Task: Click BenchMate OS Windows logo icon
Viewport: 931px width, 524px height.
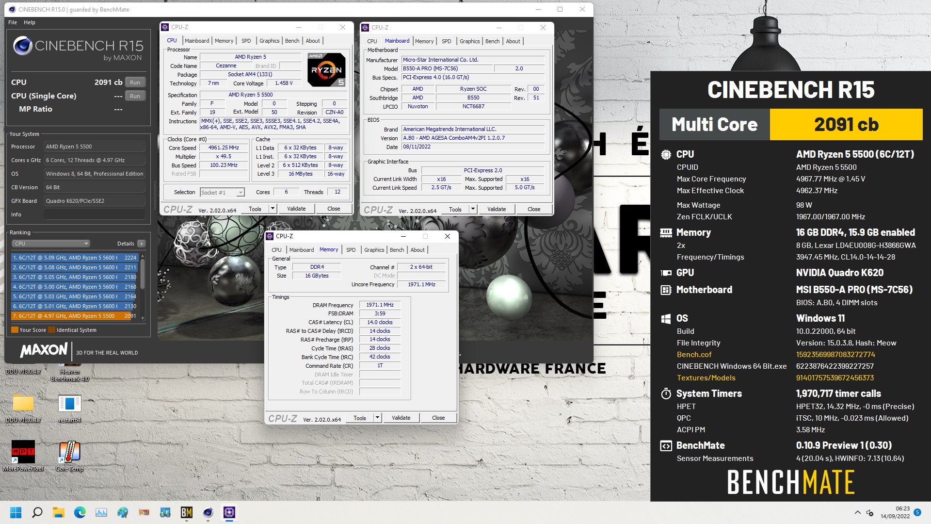Action: (x=666, y=319)
